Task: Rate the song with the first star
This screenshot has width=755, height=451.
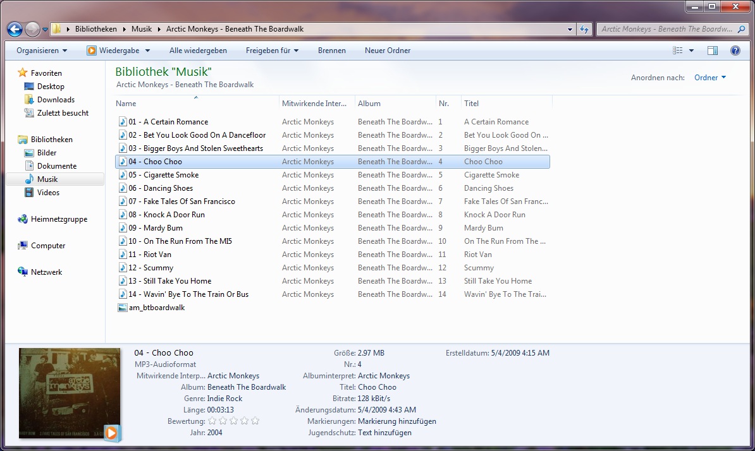Action: click(212, 421)
